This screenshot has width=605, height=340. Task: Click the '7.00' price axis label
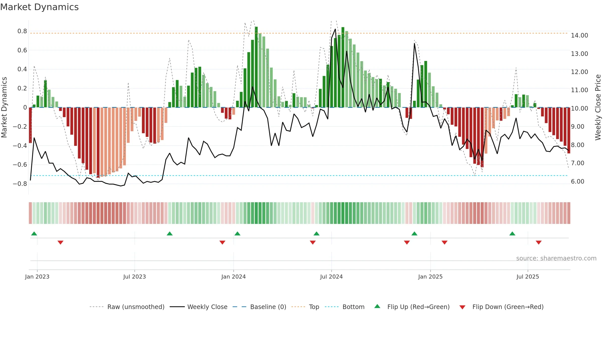tap(578, 163)
